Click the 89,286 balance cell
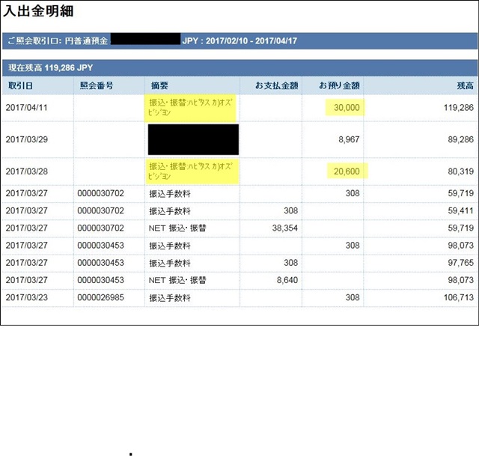479x456 pixels. click(461, 139)
